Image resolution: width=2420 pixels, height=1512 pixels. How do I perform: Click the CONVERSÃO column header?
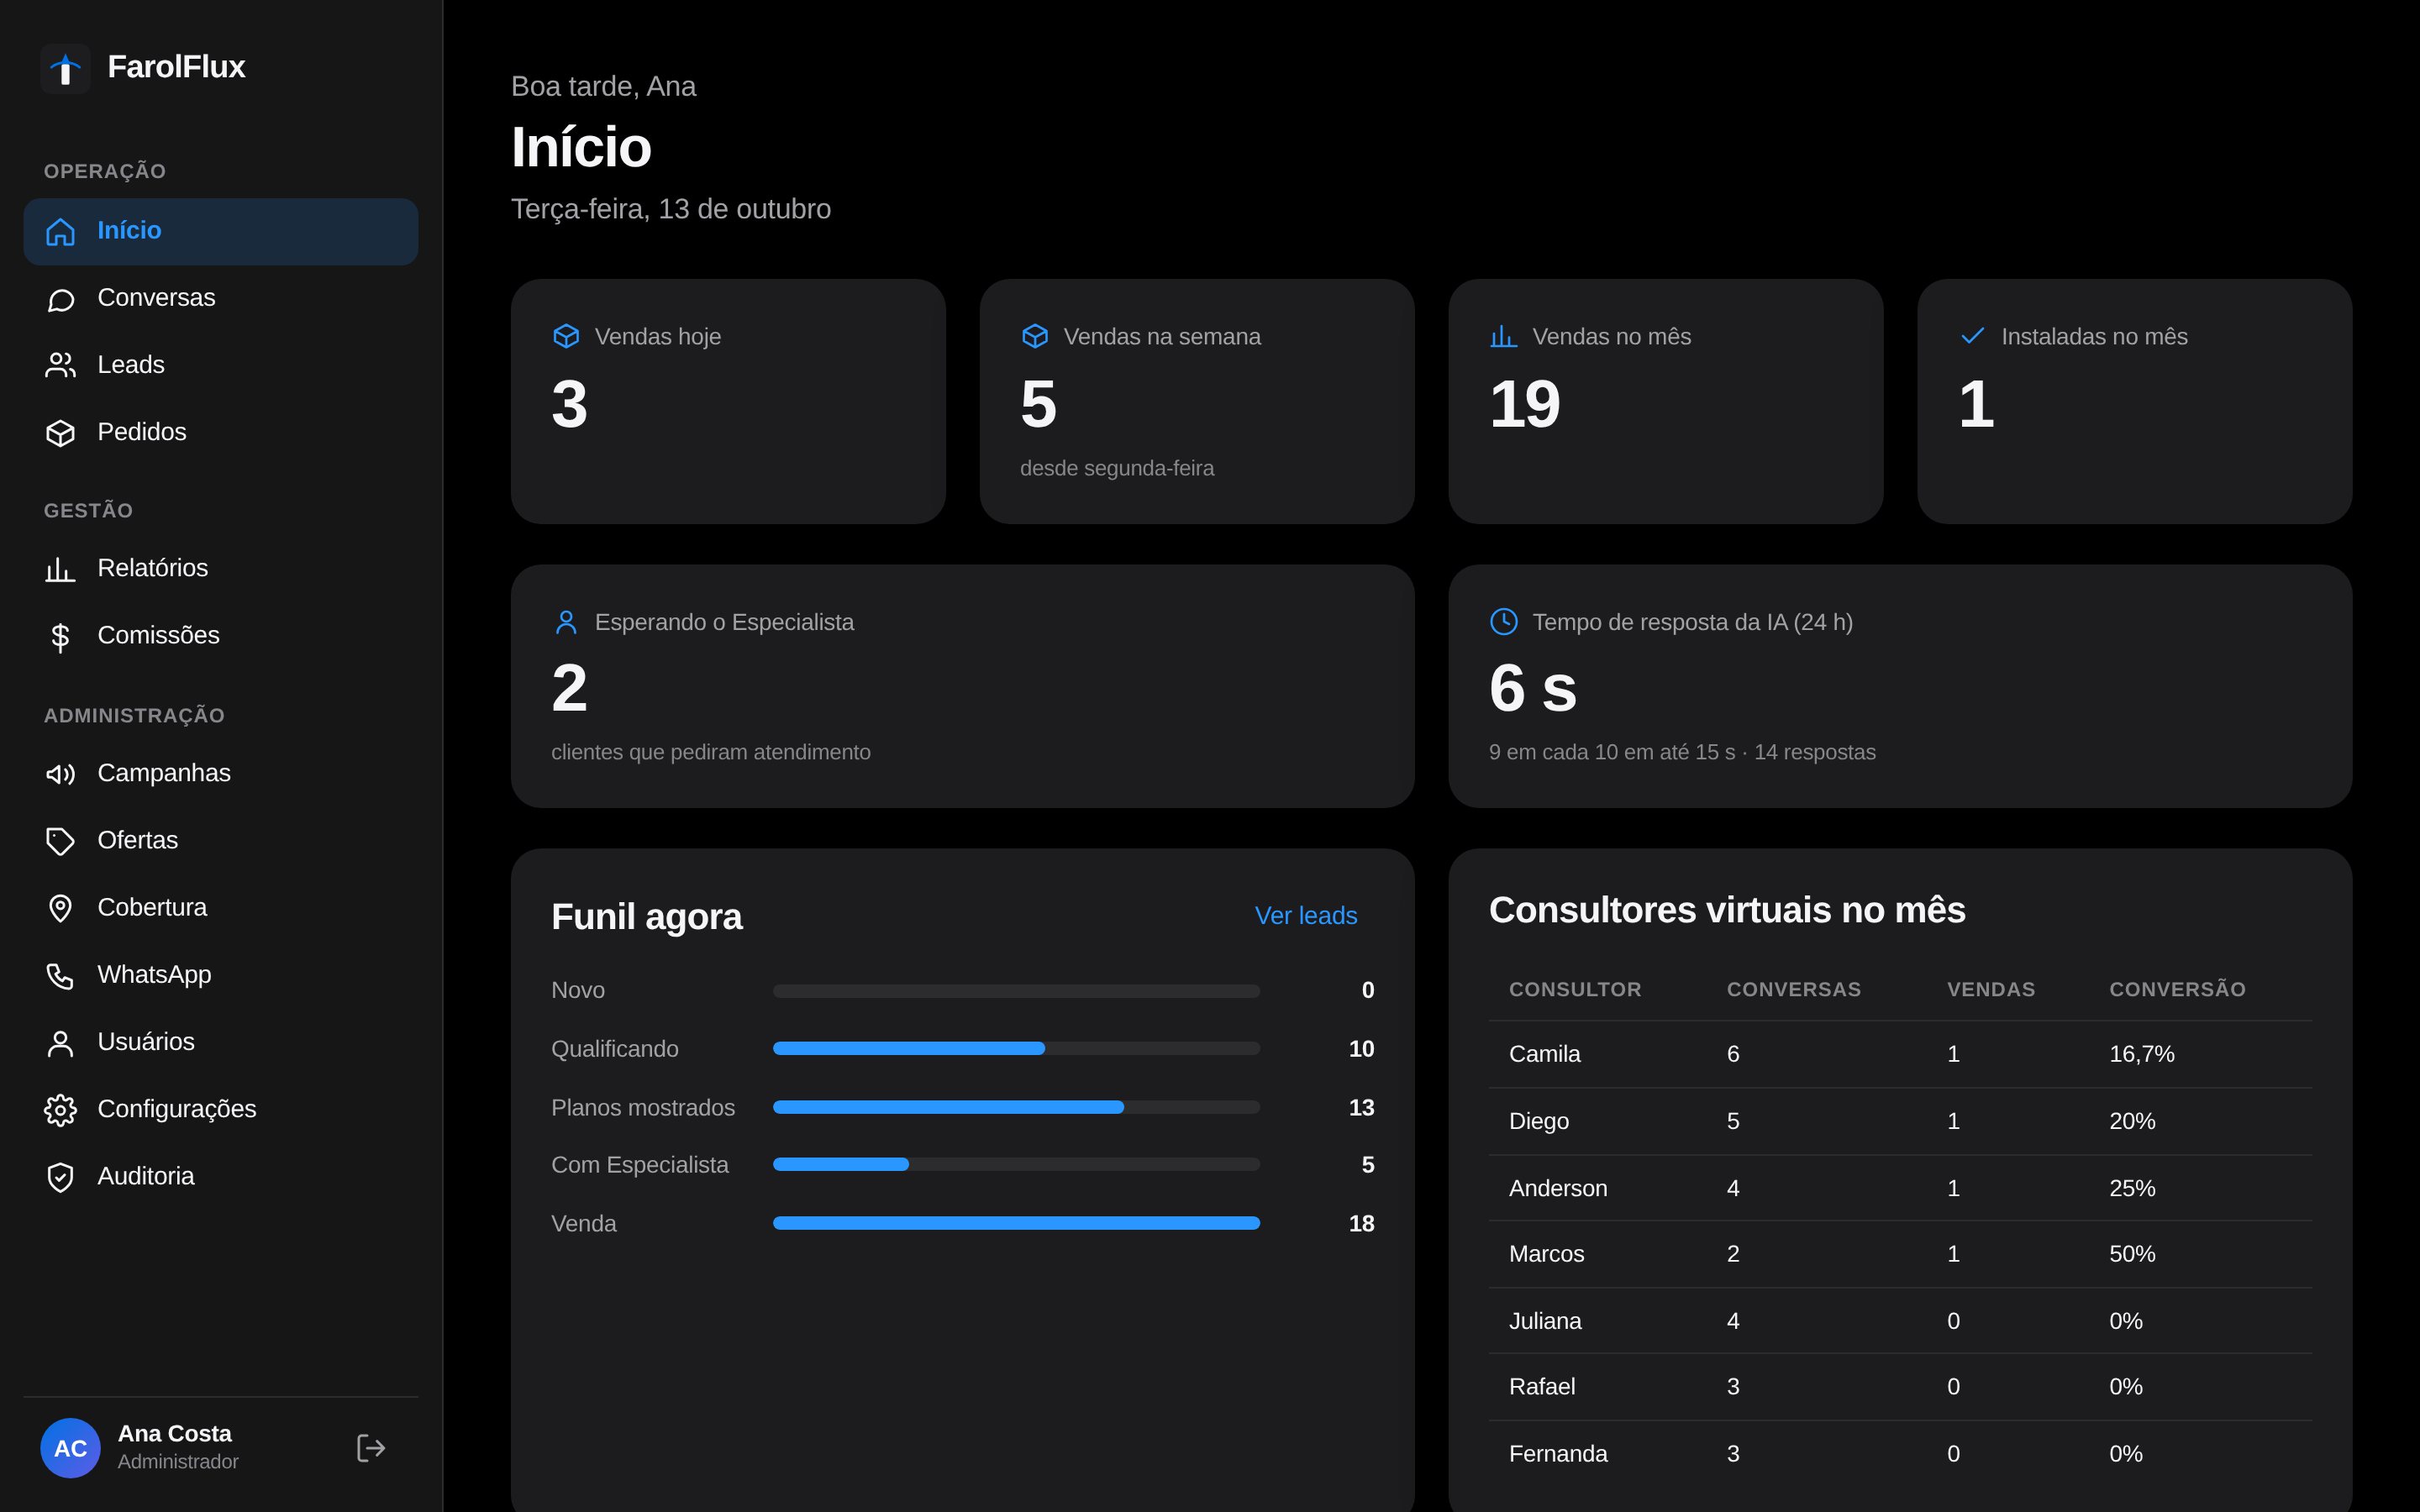tap(2177, 990)
